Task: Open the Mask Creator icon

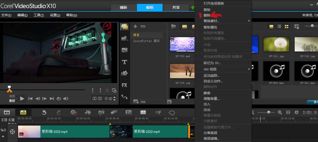Action: click(x=172, y=113)
